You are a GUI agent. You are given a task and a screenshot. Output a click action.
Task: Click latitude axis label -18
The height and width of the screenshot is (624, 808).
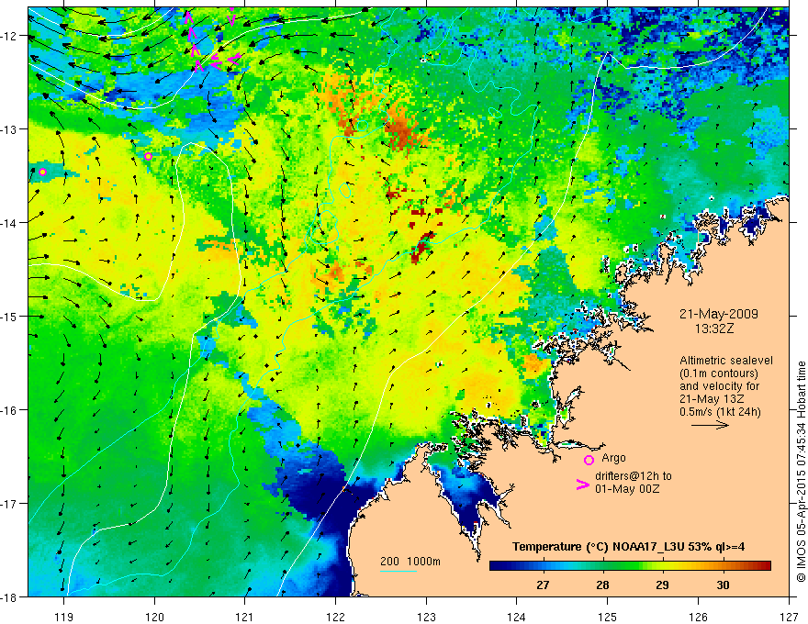pos(9,596)
